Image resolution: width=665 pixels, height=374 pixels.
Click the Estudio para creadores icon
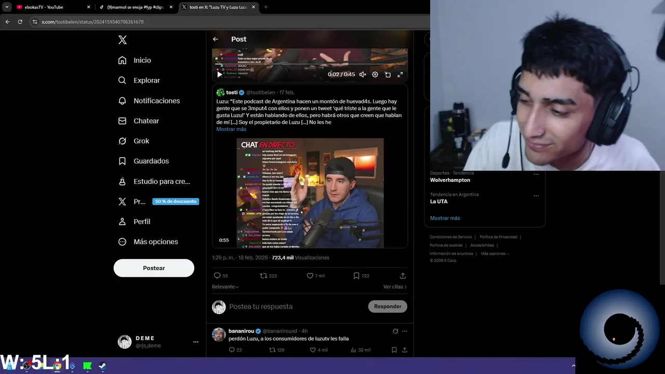122,181
